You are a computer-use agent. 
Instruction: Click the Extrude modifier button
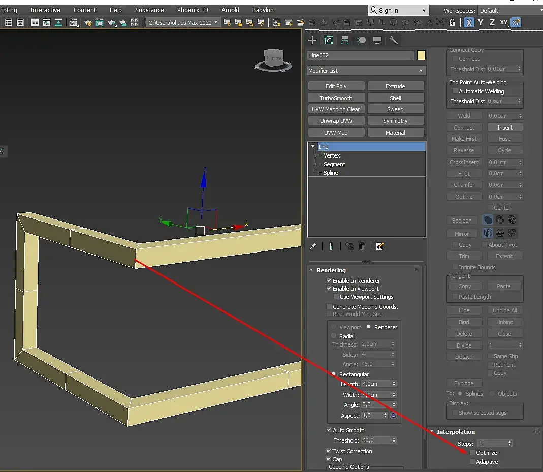[x=395, y=86]
